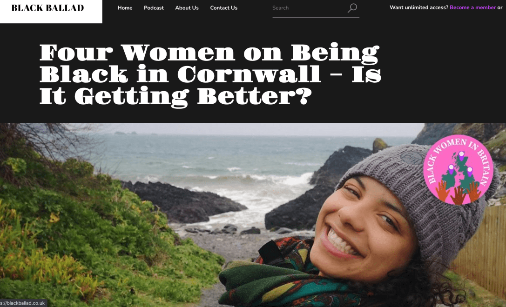Click the blackballad.co.uk status bar URL
Viewport: 506px width, 307px height.
point(23,303)
